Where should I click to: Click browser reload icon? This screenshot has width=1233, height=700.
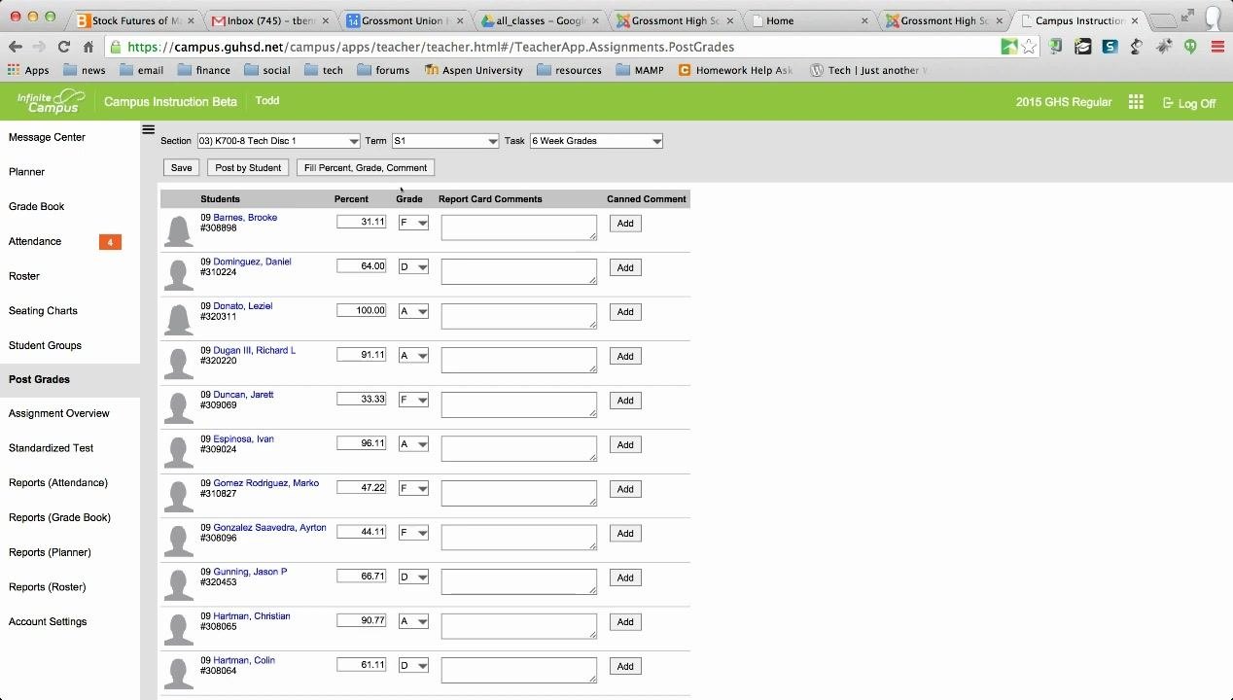coord(63,47)
